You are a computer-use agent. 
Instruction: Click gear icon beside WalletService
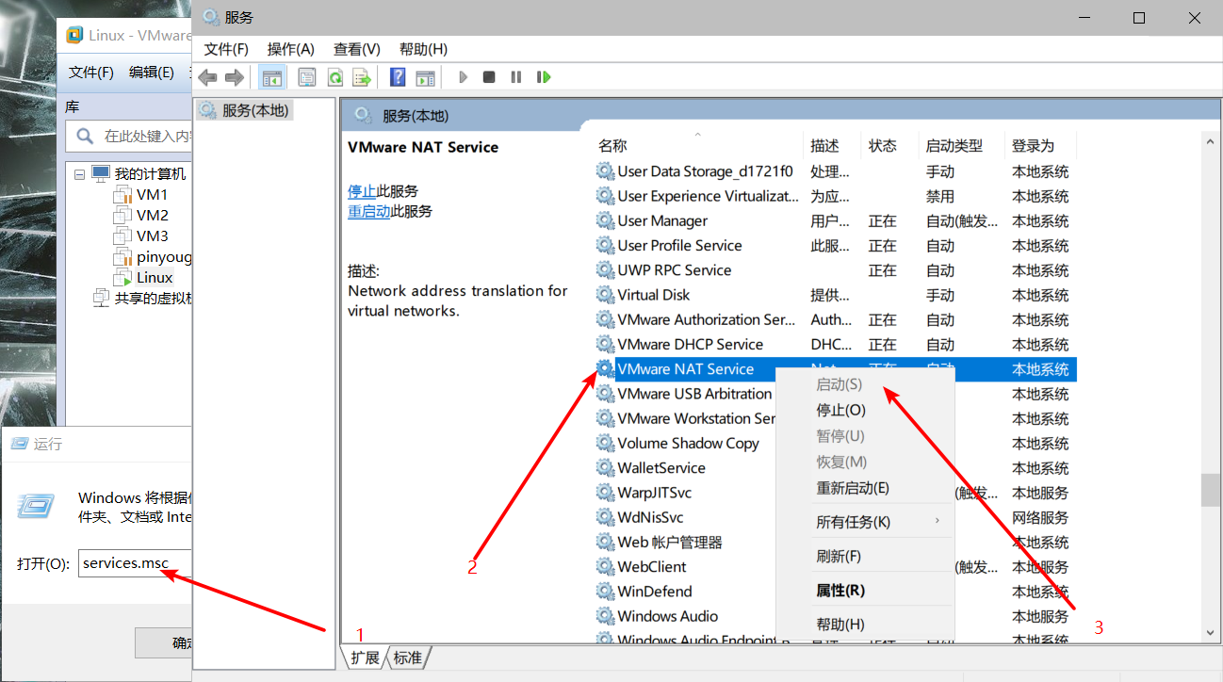[x=605, y=468]
